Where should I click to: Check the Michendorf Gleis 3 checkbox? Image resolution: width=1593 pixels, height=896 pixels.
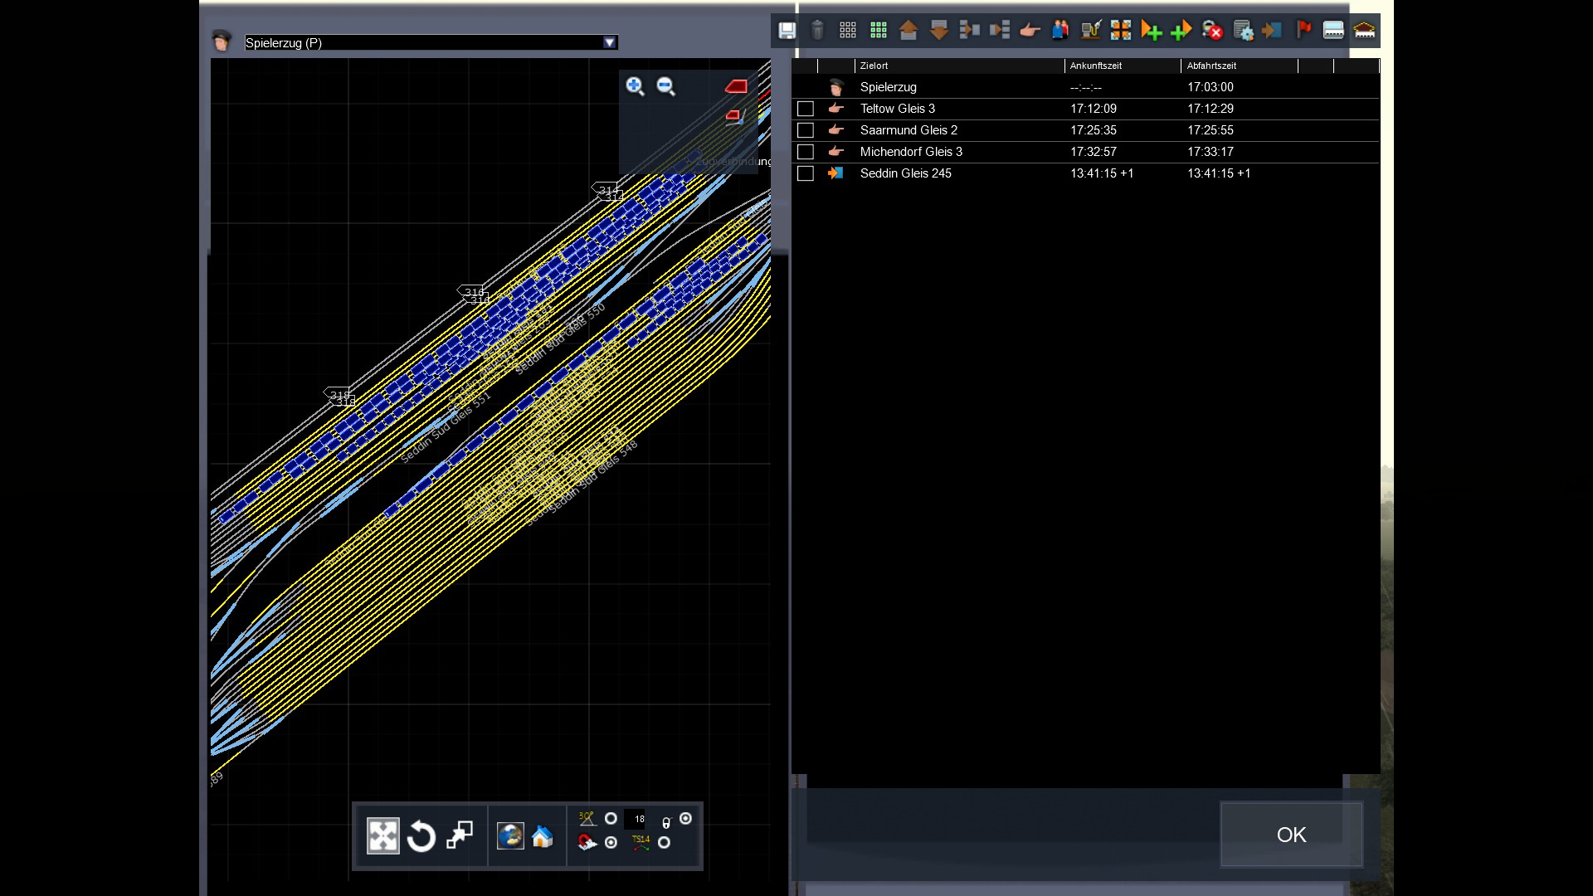805,152
